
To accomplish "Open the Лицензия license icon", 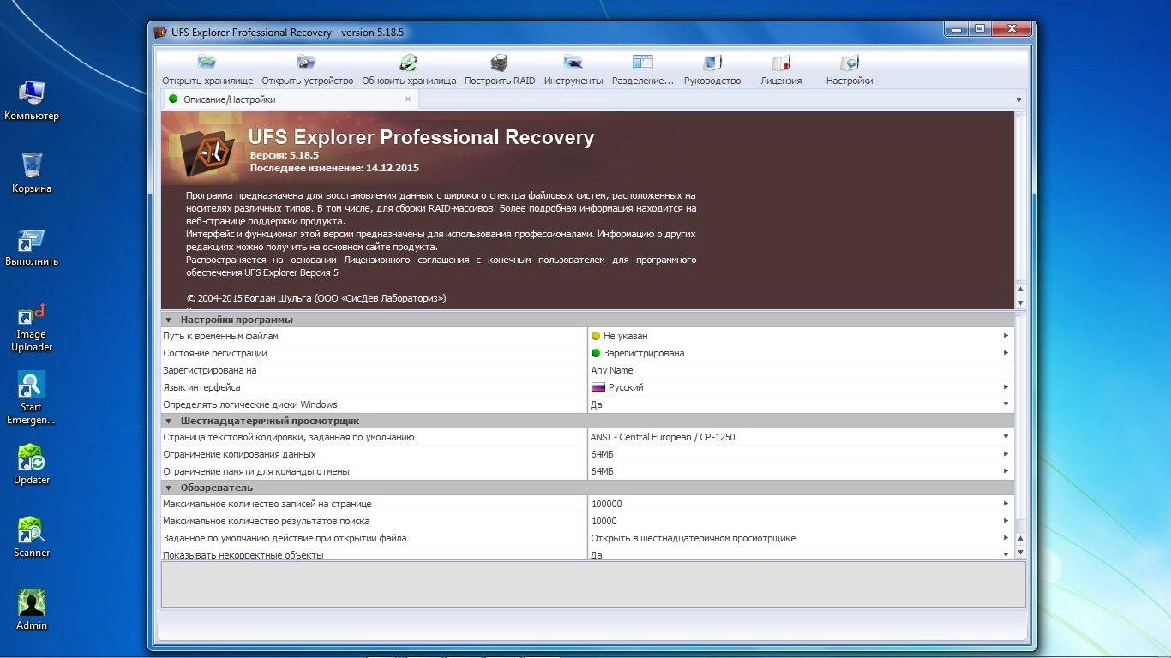I will 781,63.
